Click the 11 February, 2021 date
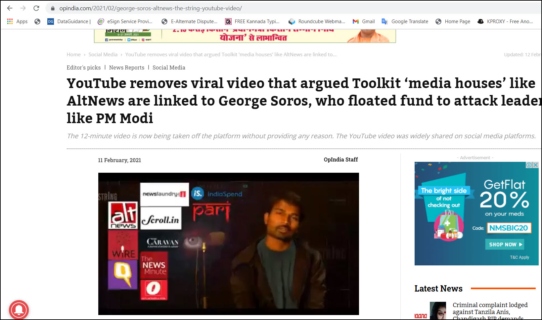 pos(119,160)
